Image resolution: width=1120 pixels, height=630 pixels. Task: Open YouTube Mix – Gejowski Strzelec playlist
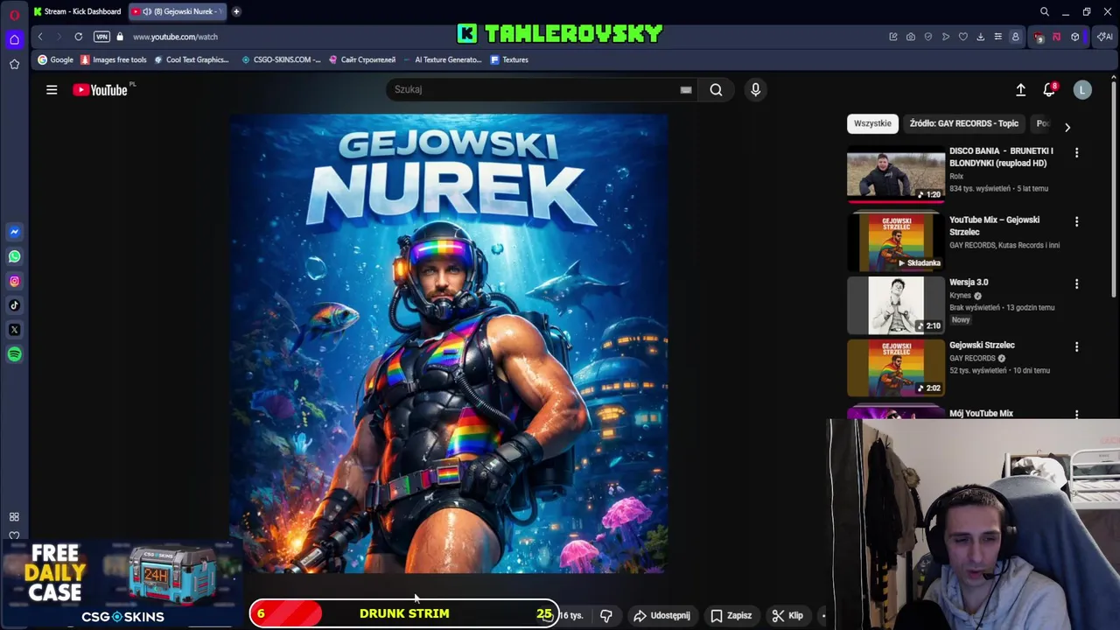[896, 242]
